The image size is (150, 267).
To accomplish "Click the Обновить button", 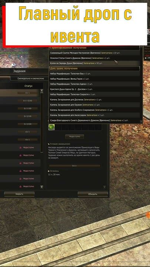I will (x=93, y=194).
